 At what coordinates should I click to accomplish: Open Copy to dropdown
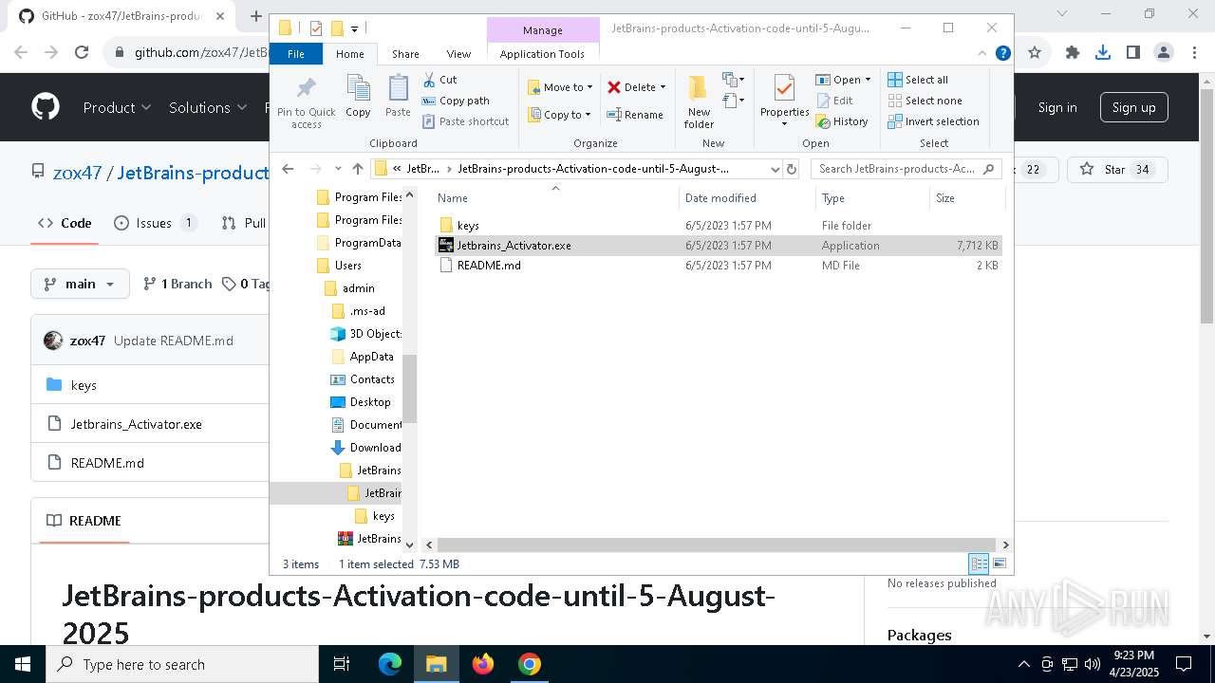pyautogui.click(x=559, y=115)
